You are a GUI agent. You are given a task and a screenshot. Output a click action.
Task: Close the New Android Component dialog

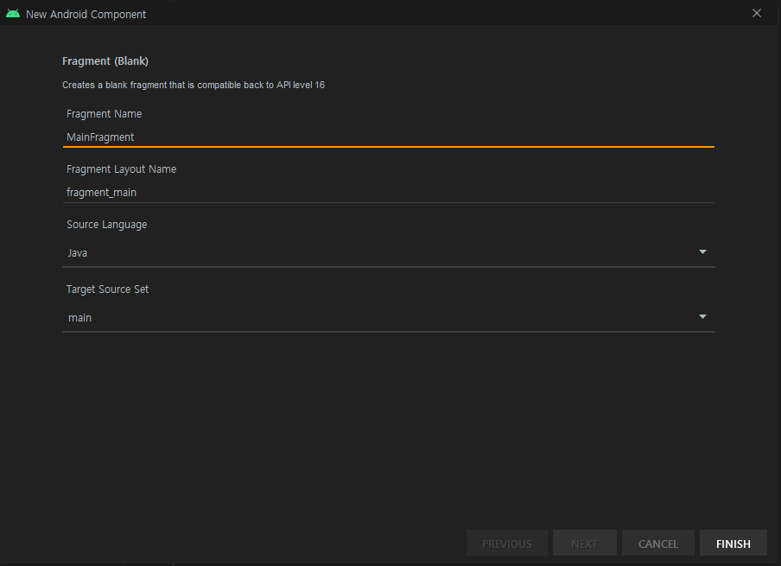pos(757,14)
